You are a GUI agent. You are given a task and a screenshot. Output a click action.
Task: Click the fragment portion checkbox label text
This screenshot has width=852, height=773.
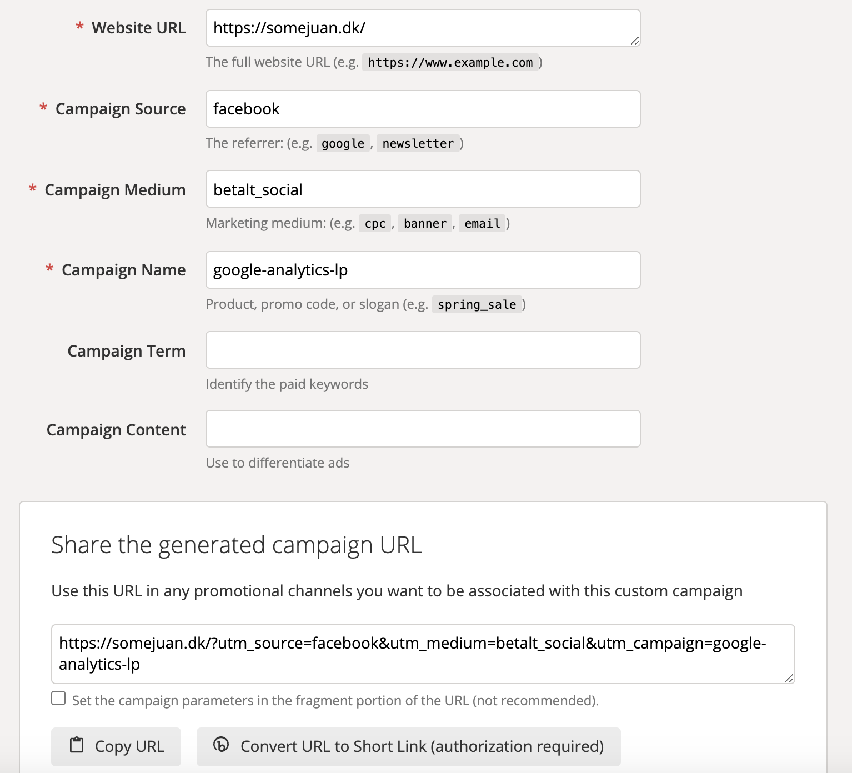(x=335, y=700)
